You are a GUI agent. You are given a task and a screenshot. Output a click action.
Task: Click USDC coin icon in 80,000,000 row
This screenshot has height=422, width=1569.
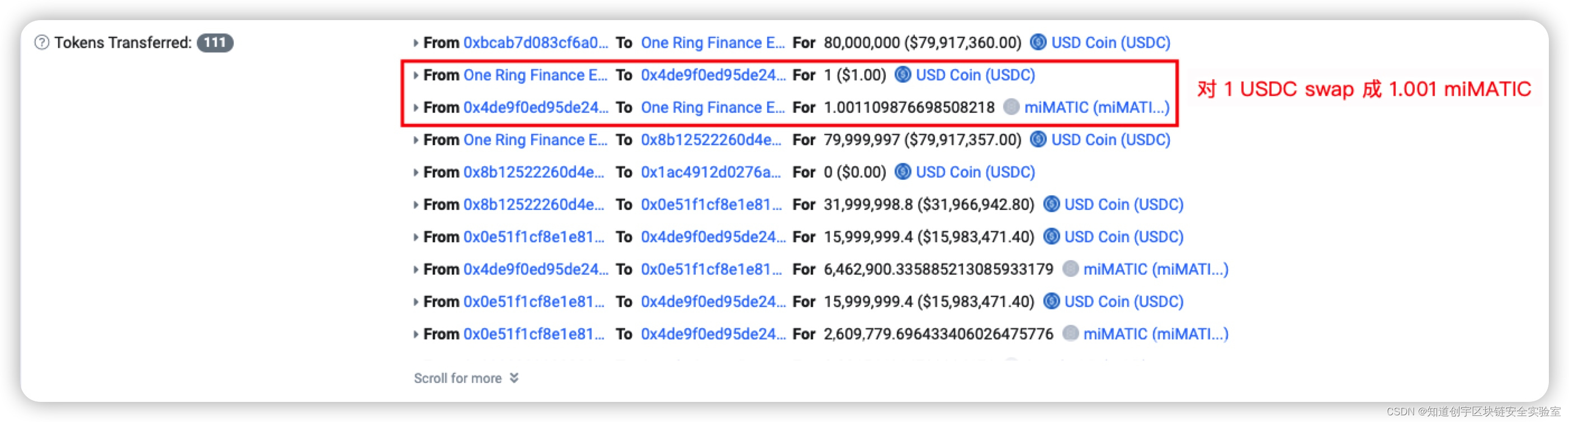[x=1038, y=42]
